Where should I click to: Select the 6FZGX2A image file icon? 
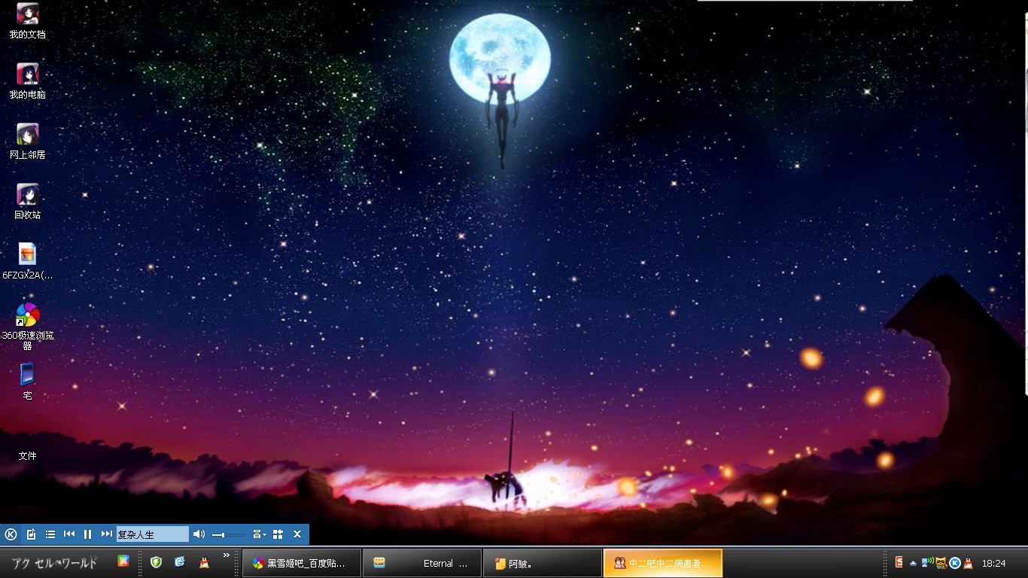coord(27,262)
